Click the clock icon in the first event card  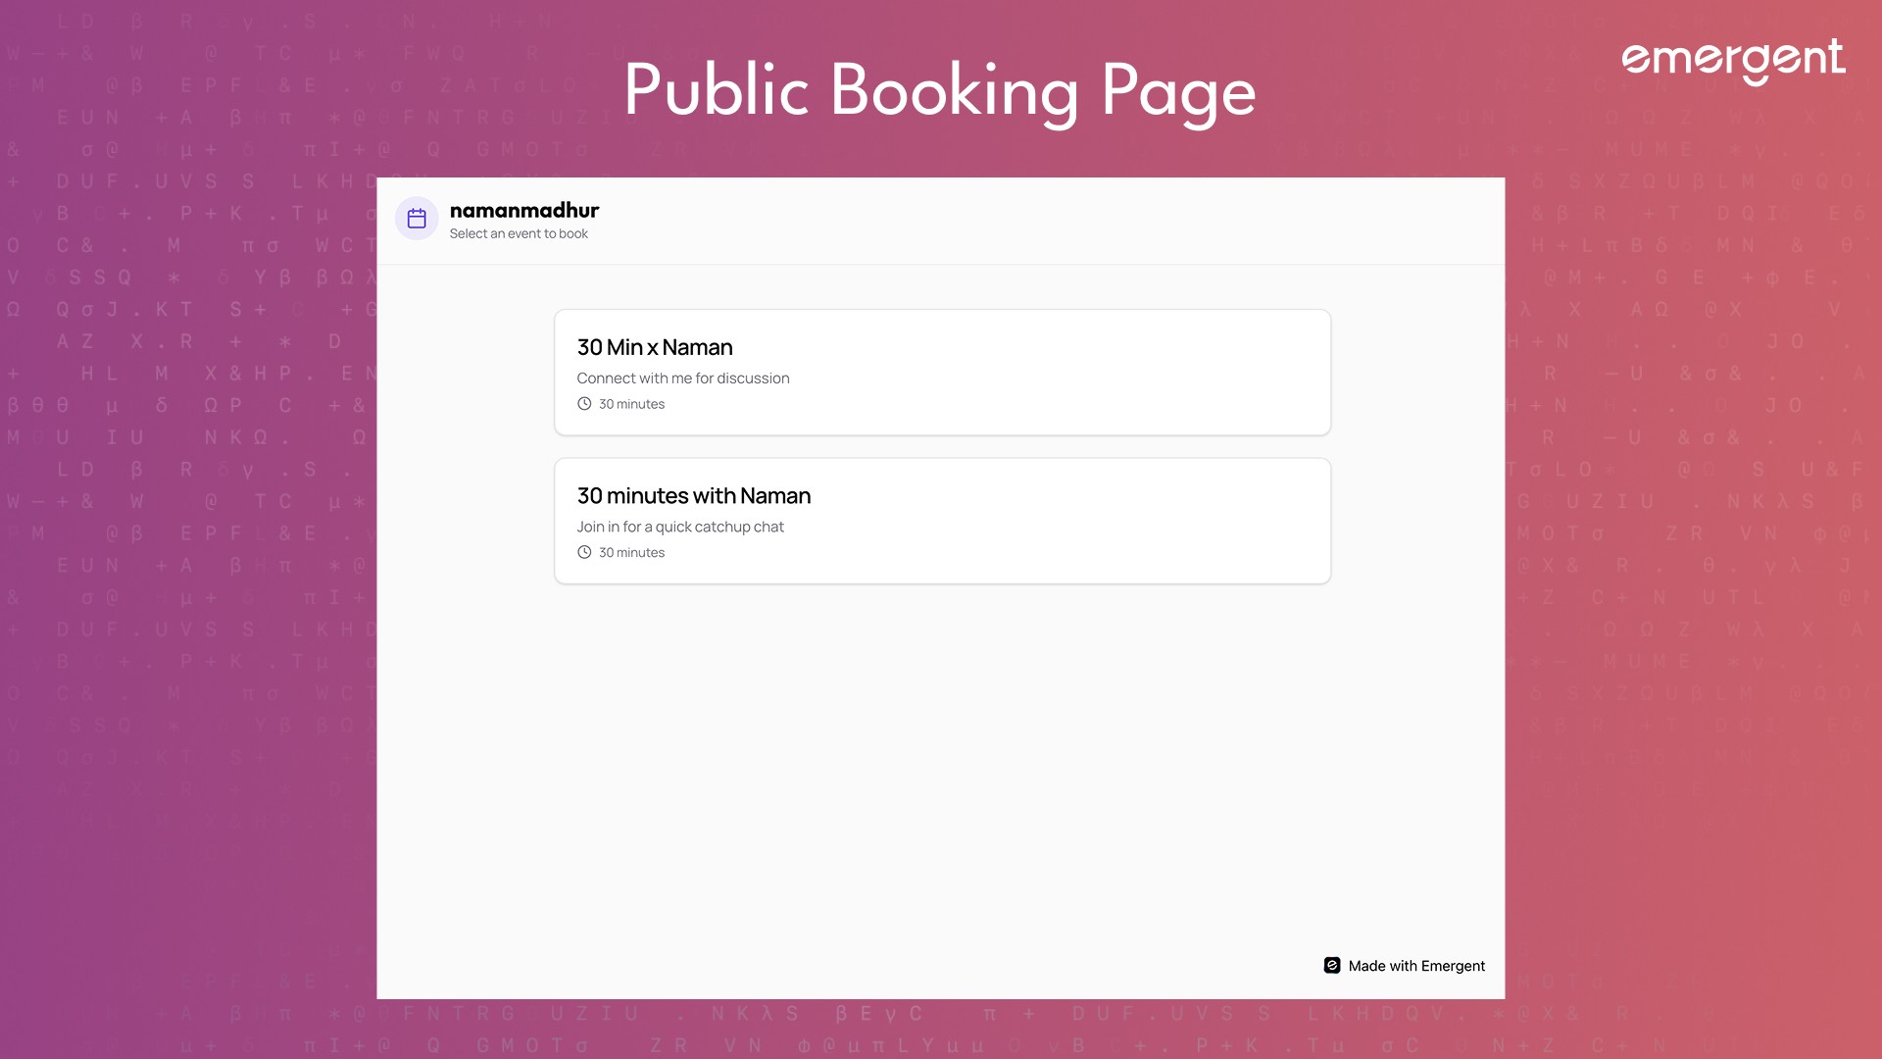click(584, 404)
